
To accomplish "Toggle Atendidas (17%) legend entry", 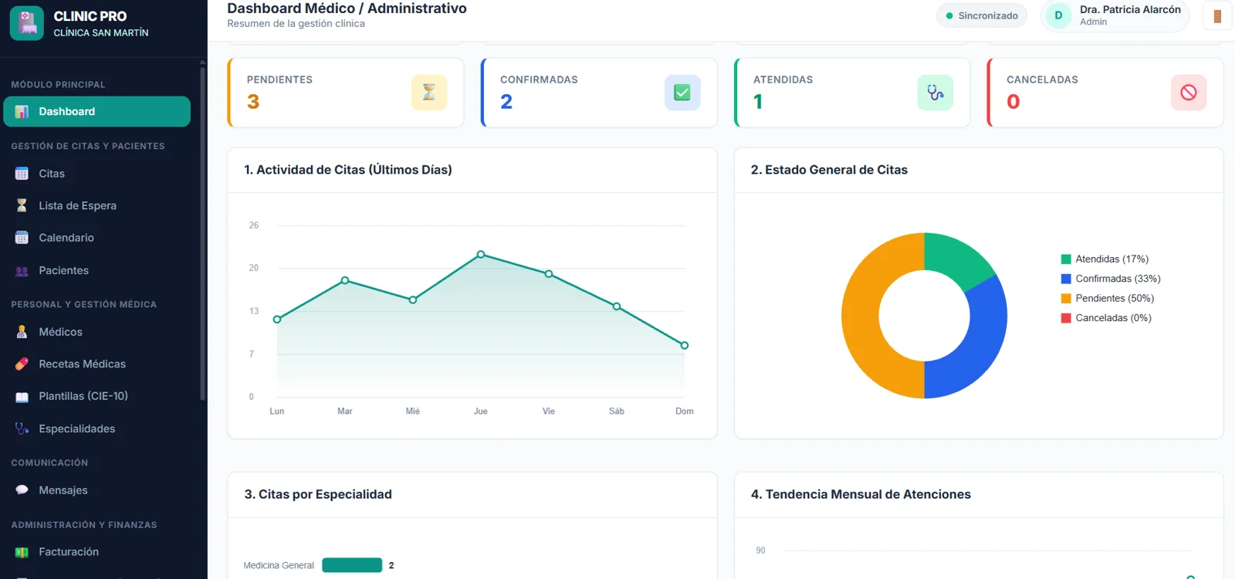I will pos(1105,259).
